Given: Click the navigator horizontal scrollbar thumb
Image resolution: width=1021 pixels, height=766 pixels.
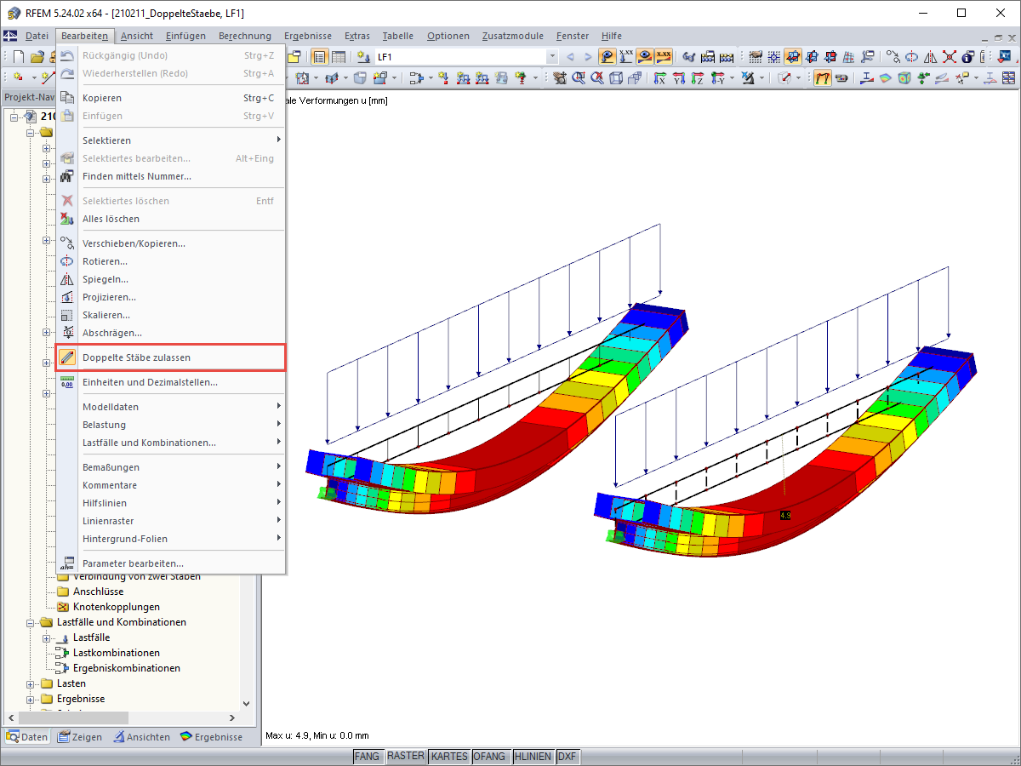Looking at the screenshot, I should pyautogui.click(x=71, y=717).
